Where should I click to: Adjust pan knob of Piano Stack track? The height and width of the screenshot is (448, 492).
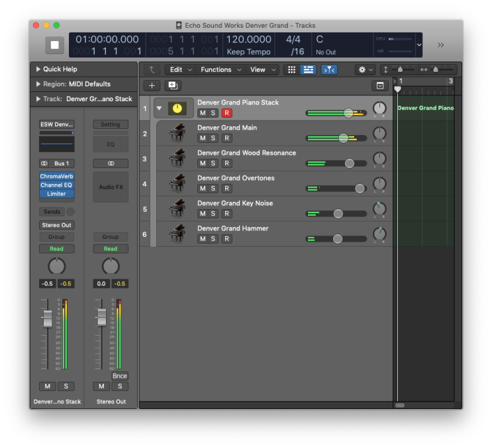point(379,109)
